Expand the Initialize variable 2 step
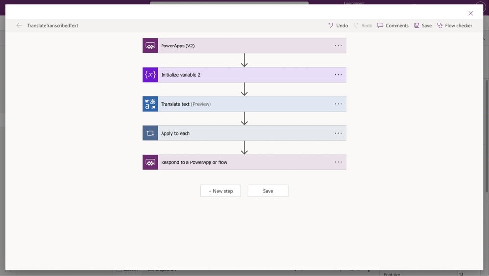Viewport: 489px width, 276px height. tap(244, 75)
